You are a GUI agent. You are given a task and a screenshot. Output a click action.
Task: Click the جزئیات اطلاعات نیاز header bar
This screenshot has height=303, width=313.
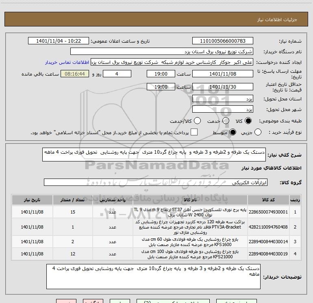[x=156, y=19]
